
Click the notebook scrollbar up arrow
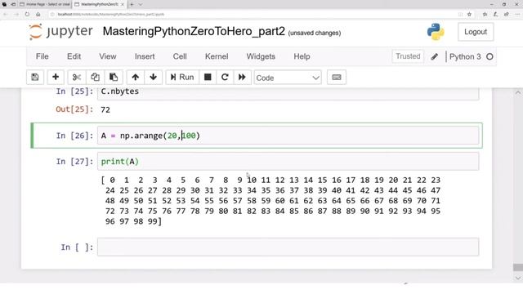coord(517,92)
